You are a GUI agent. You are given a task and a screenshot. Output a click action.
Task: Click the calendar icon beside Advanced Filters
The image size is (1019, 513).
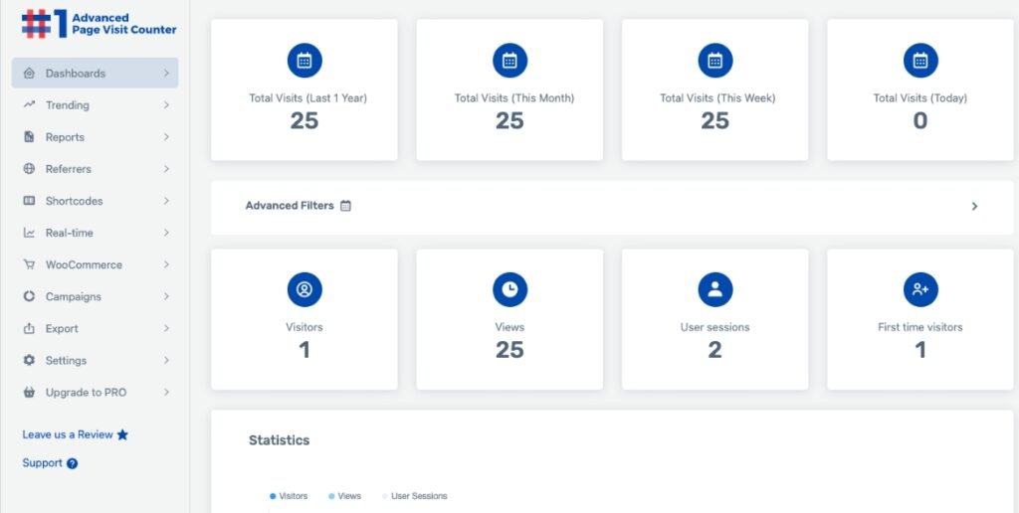coord(345,206)
